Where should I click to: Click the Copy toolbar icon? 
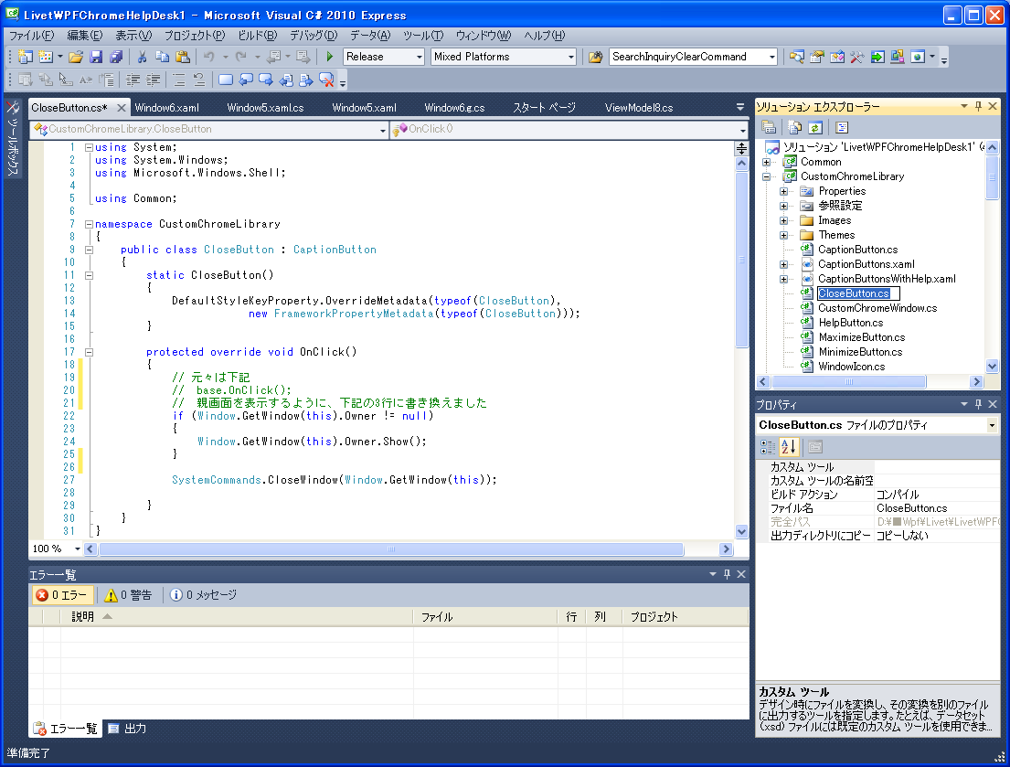163,57
